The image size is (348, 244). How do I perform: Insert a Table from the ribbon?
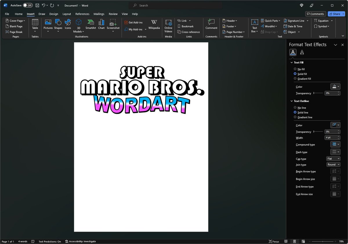point(35,25)
